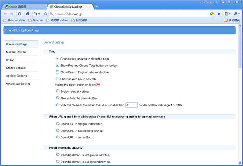The width and height of the screenshot is (243, 166).
Task: Bookmark this page with the star icon
Action: click(x=45, y=14)
